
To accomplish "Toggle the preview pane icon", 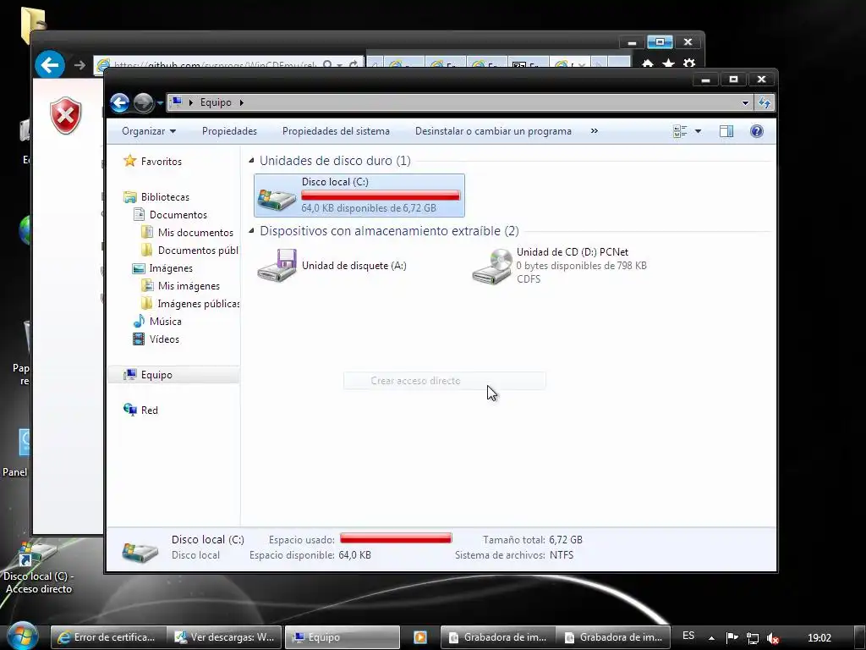I will tap(726, 131).
